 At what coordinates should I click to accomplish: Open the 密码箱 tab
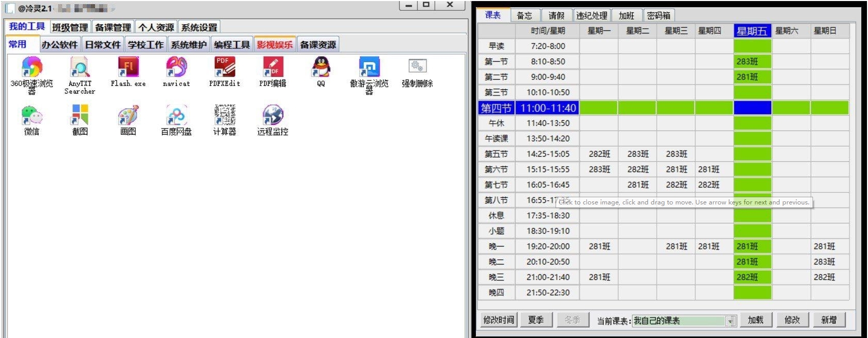659,16
